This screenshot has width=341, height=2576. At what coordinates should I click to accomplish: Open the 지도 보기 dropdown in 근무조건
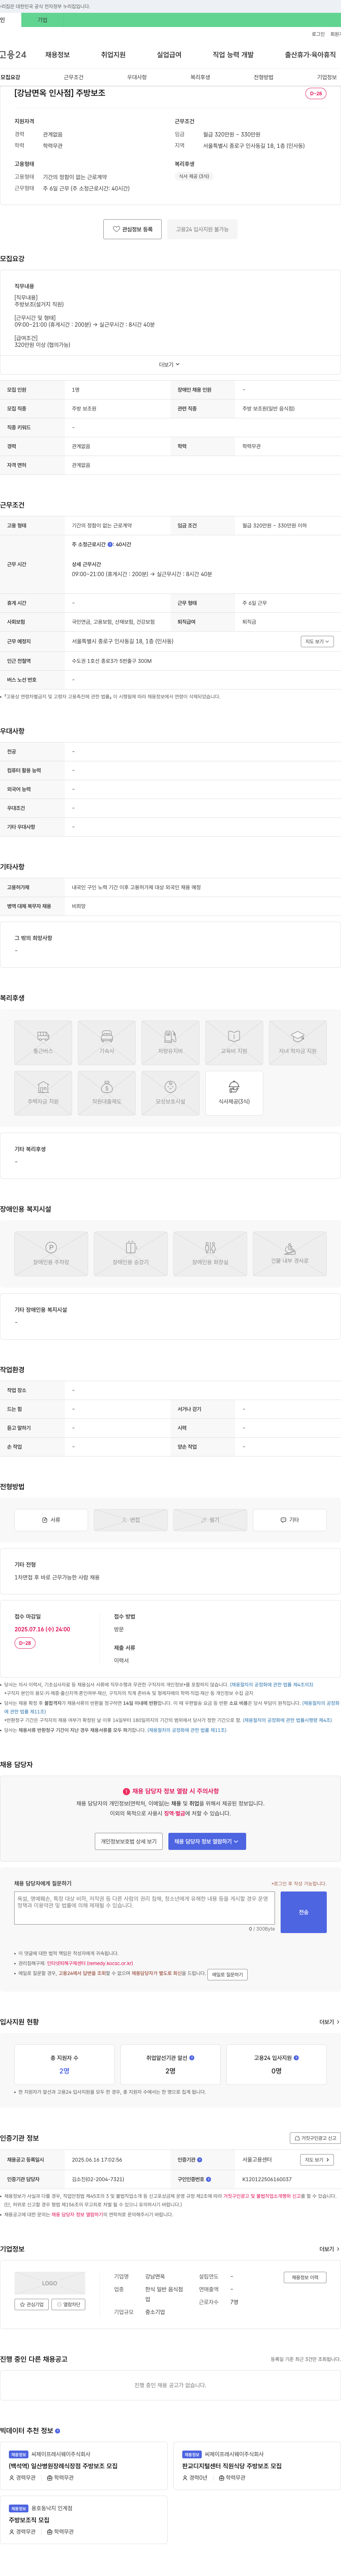[x=317, y=641]
